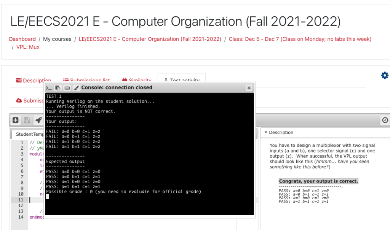Click My courses breadcrumb text
Image resolution: width=390 pixels, height=230 pixels.
[57, 39]
